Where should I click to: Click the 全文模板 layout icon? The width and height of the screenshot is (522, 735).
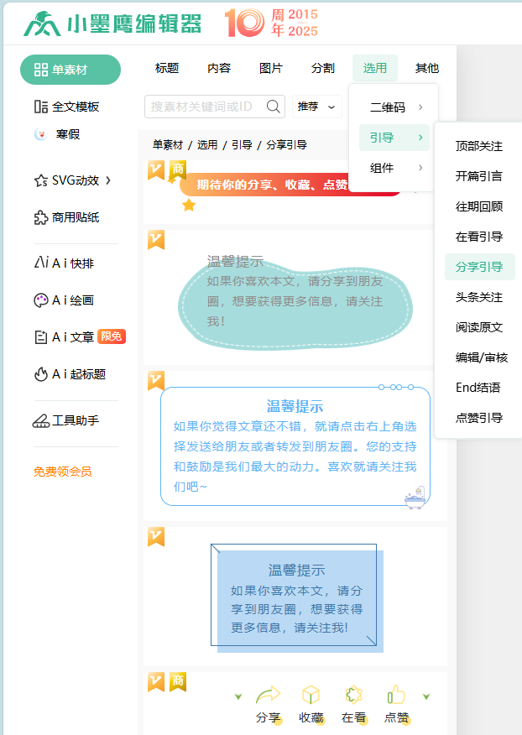click(41, 107)
